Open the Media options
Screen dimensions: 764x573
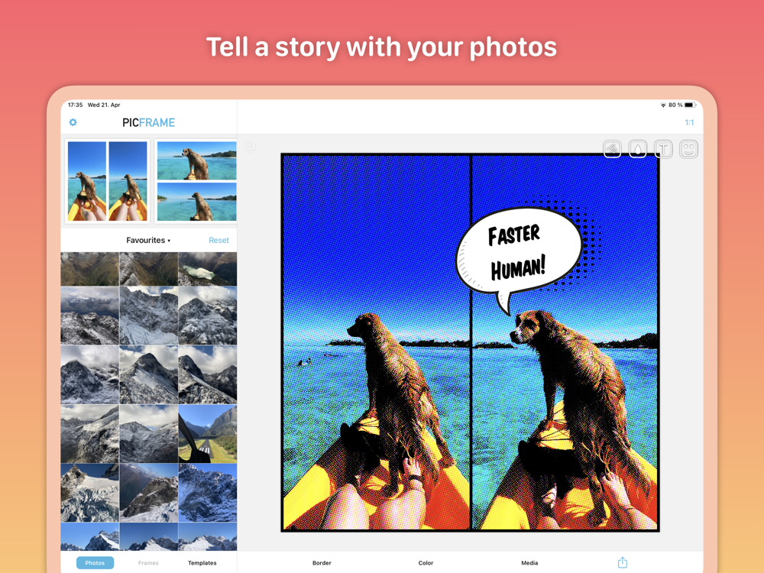[529, 563]
